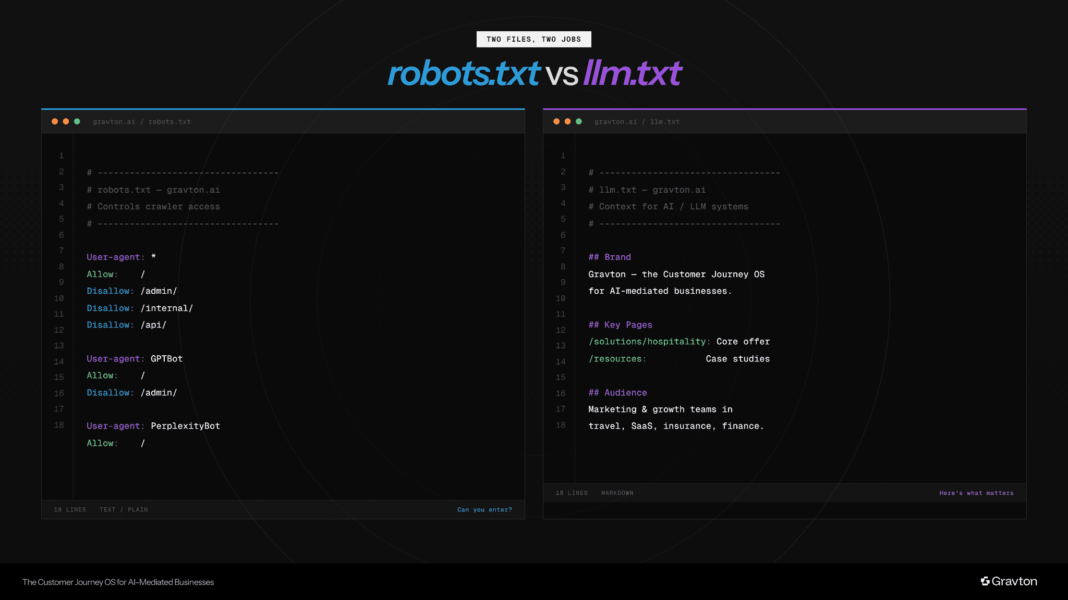Viewport: 1068px width, 600px height.
Task: Click the '# robots.txt – gravton.ai' comment
Action: pos(153,190)
